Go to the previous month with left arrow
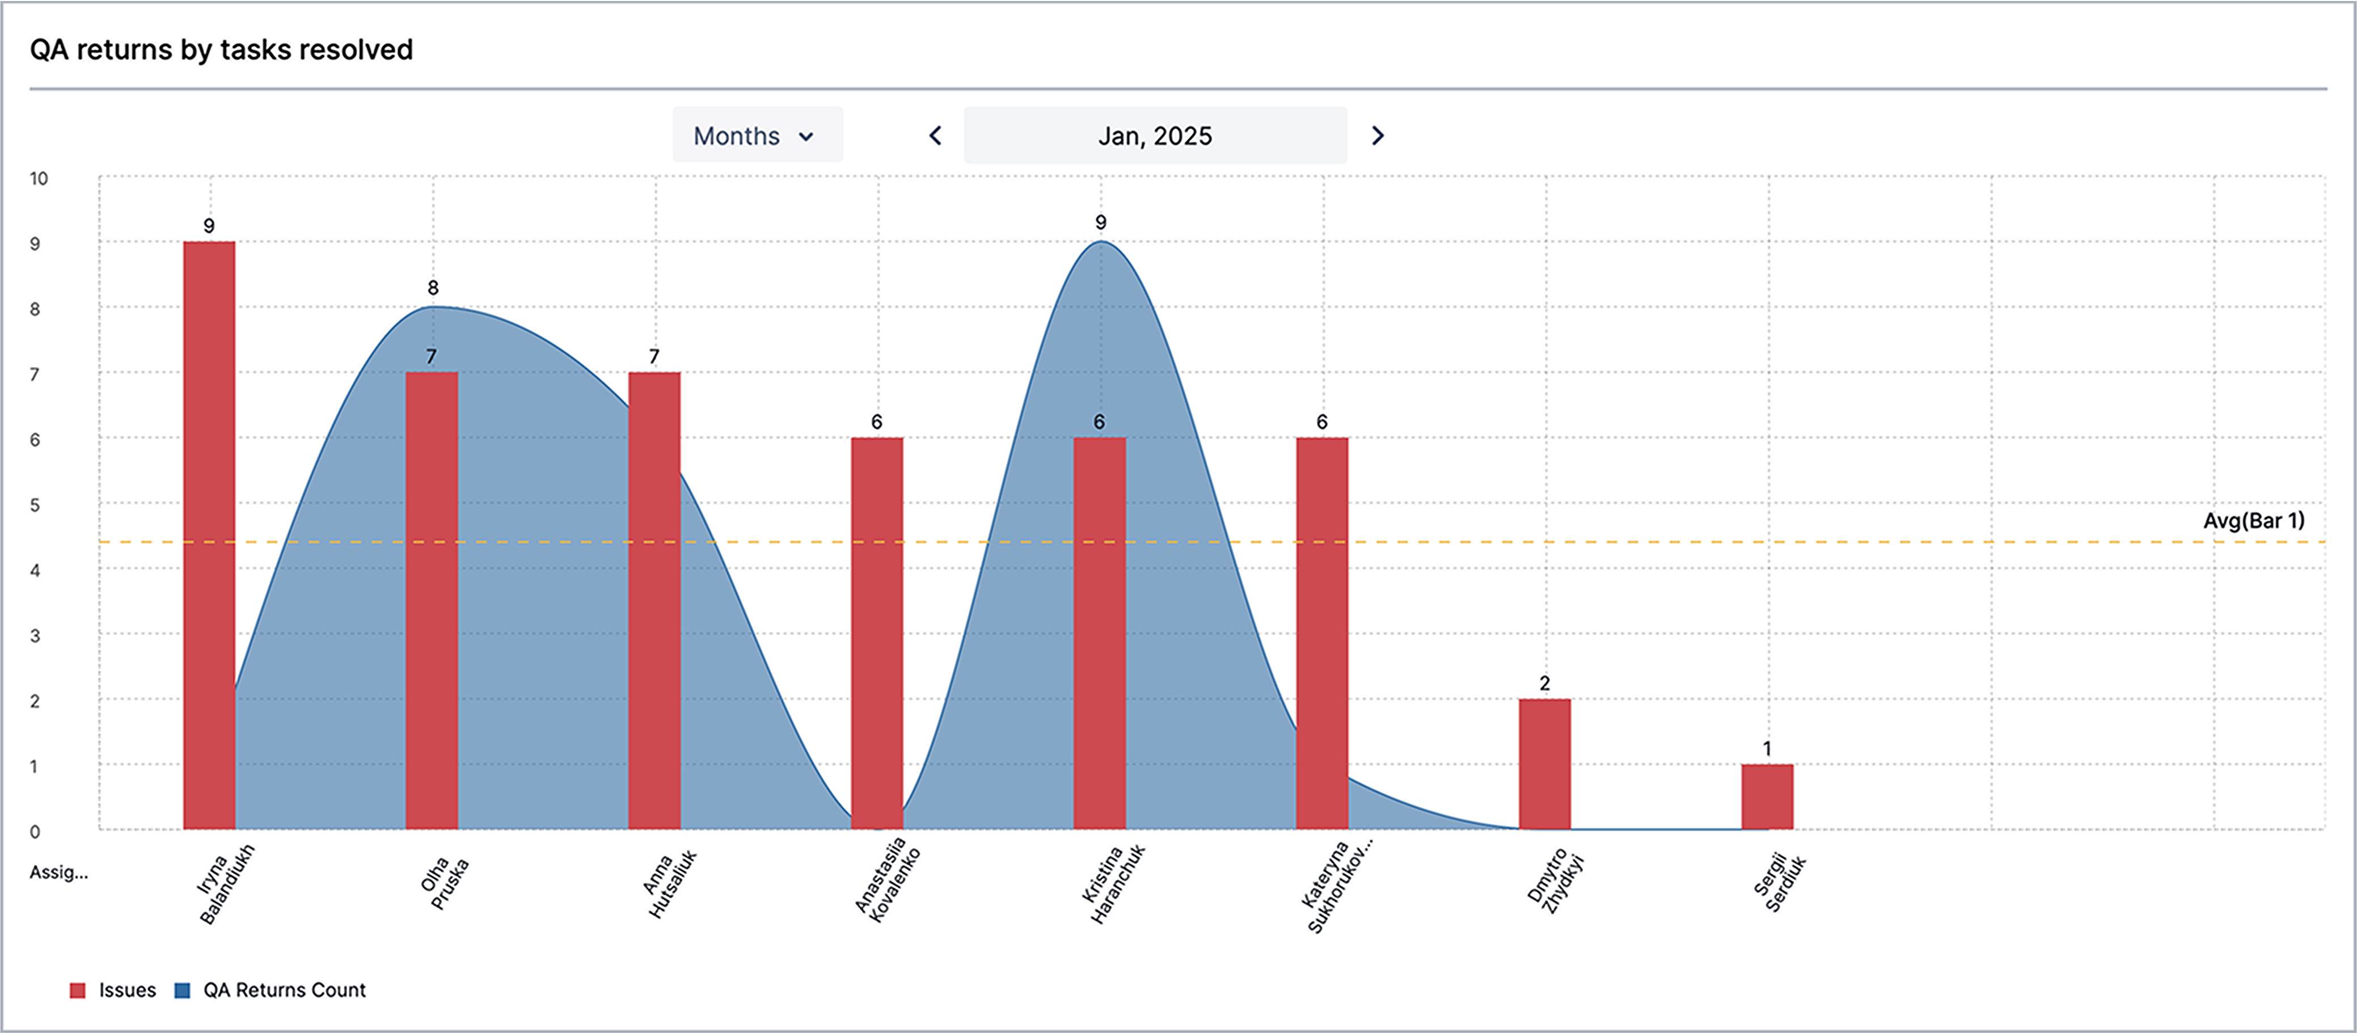Image resolution: width=2357 pixels, height=1033 pixels. tap(935, 136)
